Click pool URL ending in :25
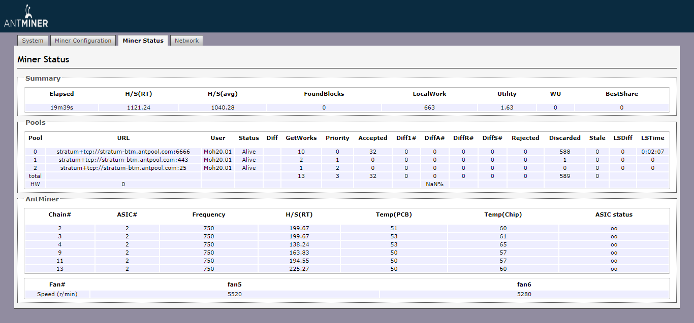This screenshot has width=694, height=323. 123,168
